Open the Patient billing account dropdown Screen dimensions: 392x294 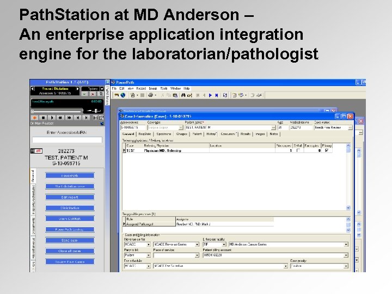tap(346, 255)
